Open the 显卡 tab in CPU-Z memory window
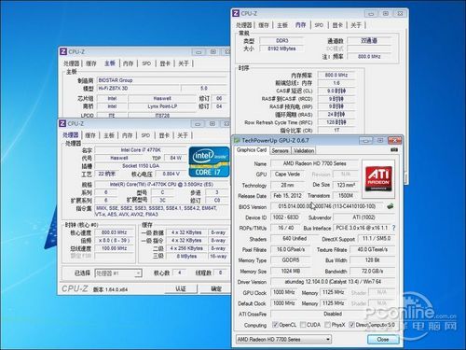Screen dimensions: 466x350 click(x=337, y=25)
